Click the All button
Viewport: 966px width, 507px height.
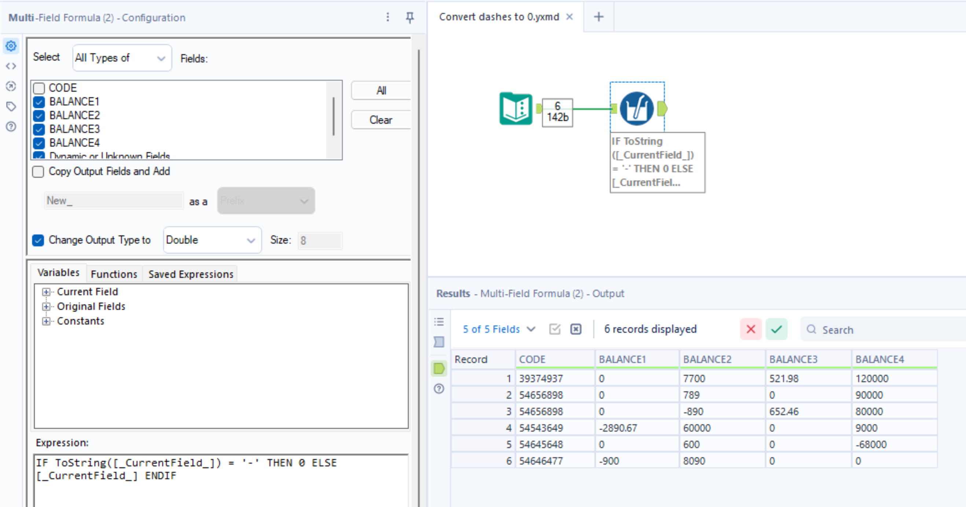tap(381, 91)
